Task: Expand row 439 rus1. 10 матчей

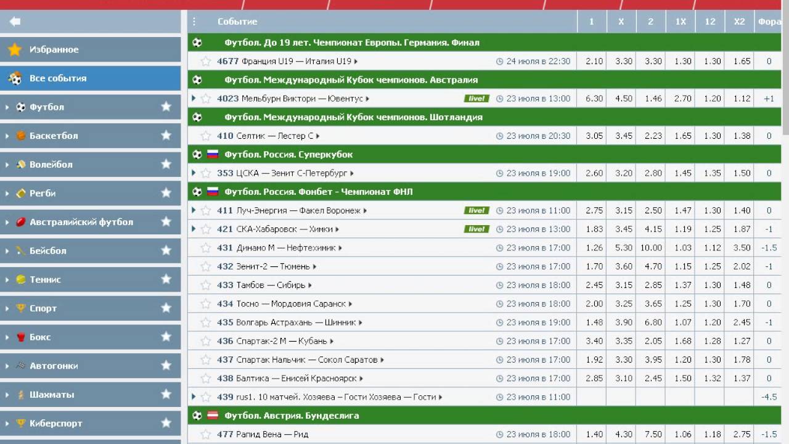Action: click(194, 397)
